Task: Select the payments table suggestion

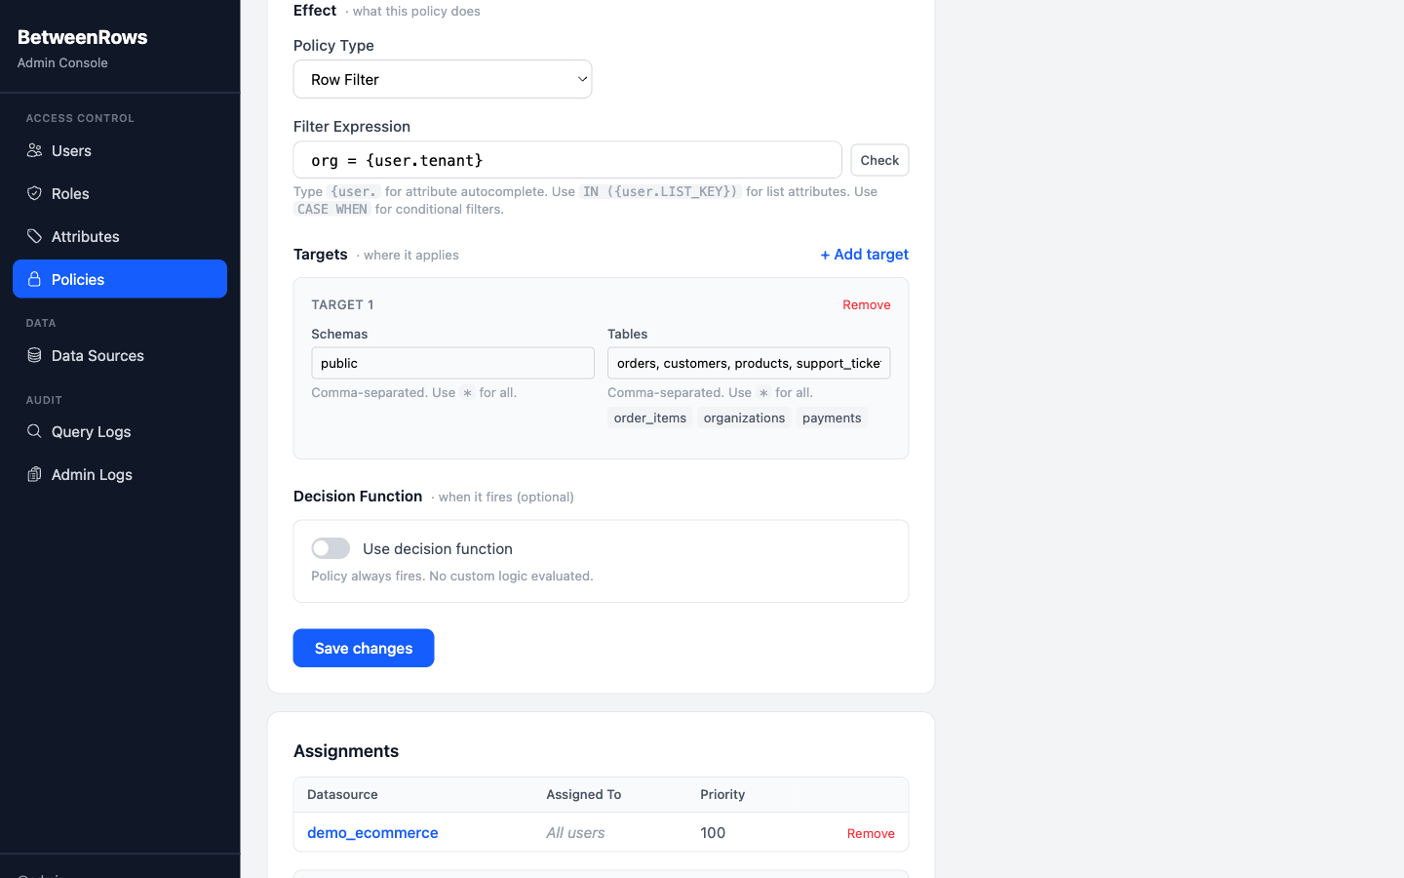Action: click(x=831, y=418)
